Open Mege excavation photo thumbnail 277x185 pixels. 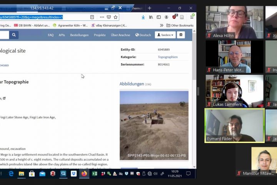(x=154, y=125)
